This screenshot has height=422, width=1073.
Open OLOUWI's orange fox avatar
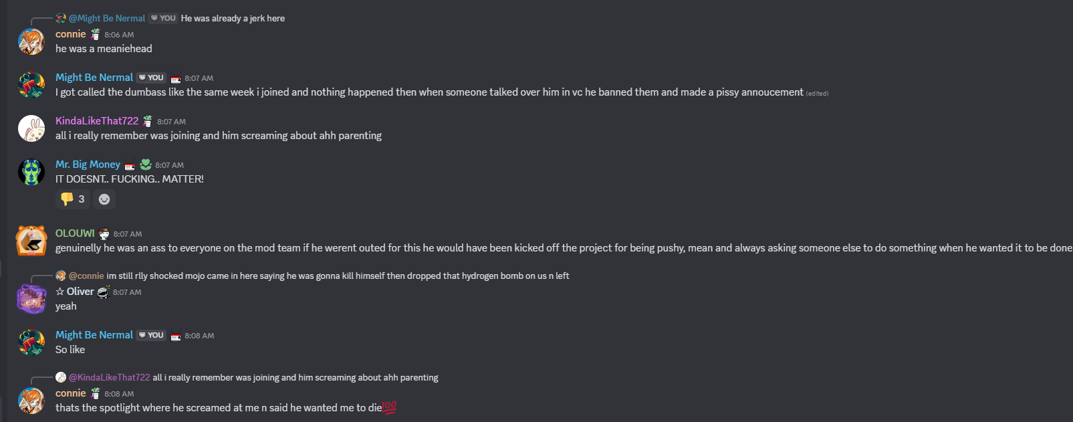tap(31, 241)
